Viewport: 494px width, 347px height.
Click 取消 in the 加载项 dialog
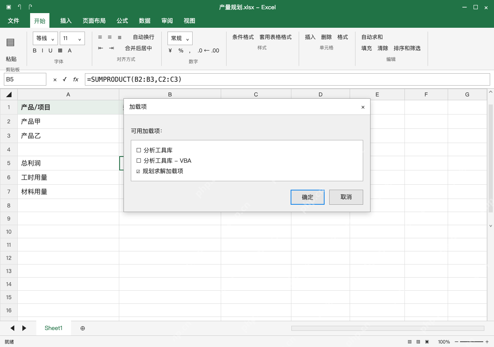coord(346,197)
